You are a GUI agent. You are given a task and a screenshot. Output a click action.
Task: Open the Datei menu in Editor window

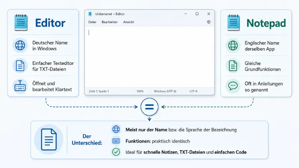click(92, 22)
